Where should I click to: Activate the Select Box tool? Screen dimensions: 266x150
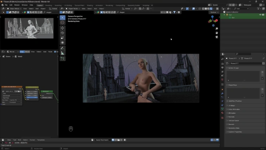[x=62, y=17]
